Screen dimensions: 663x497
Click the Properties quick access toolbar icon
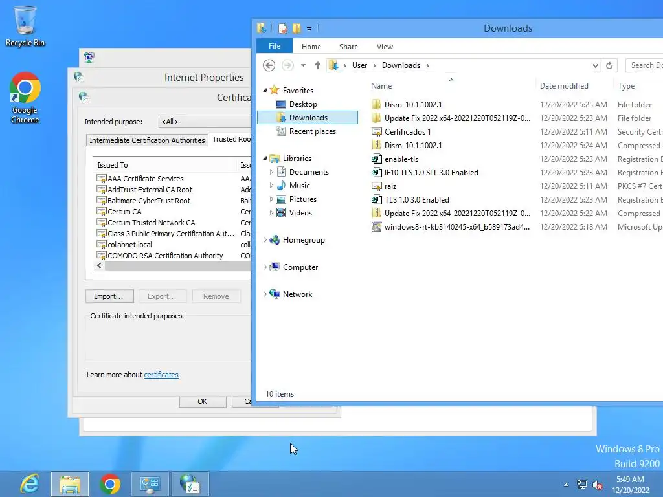point(282,28)
